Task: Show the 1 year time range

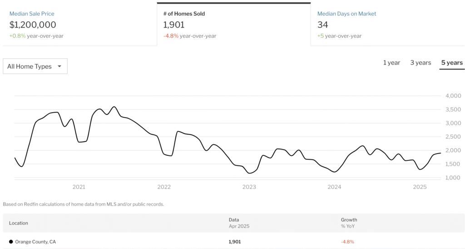Action: 391,63
